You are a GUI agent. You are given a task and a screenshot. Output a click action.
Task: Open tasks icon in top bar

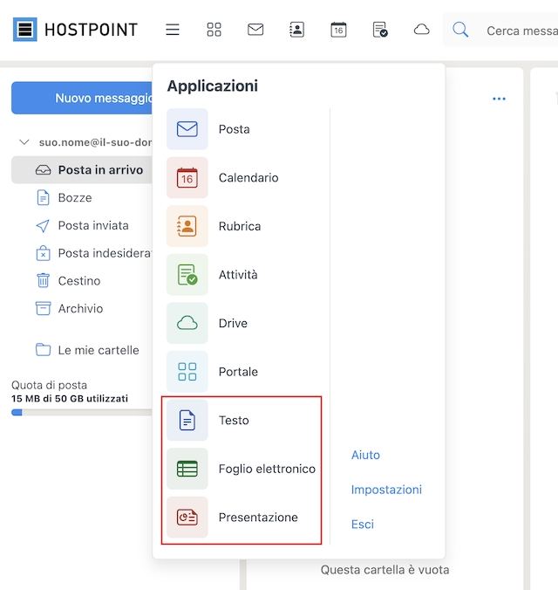coord(380,30)
